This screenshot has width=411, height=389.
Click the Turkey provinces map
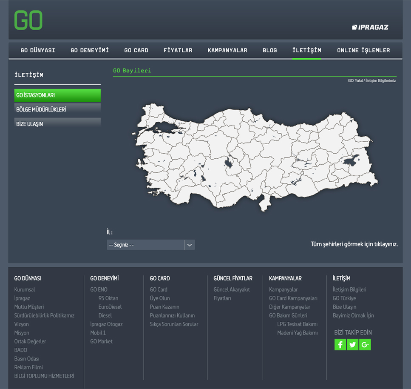coord(254,157)
